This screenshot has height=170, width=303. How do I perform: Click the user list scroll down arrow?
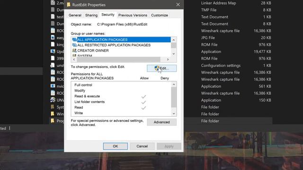(174, 54)
